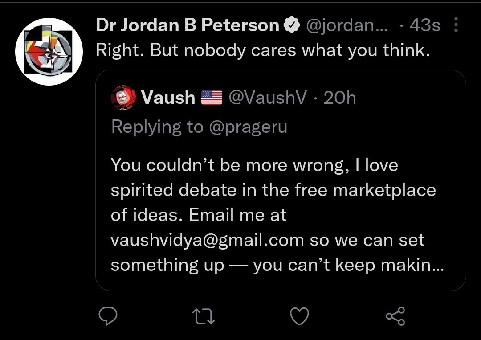
Task: Open the share icon options
Action: (395, 316)
